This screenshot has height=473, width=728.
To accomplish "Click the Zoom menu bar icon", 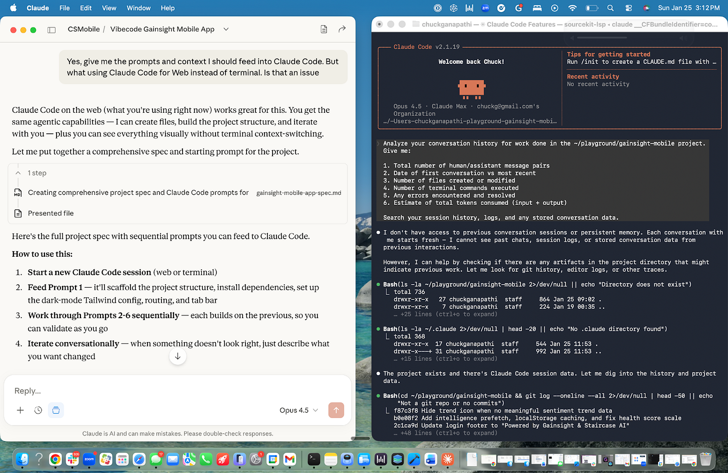I will (485, 8).
